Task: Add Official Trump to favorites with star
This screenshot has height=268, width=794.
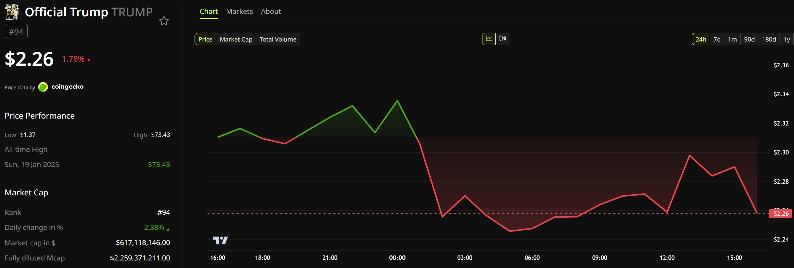Action: point(164,21)
